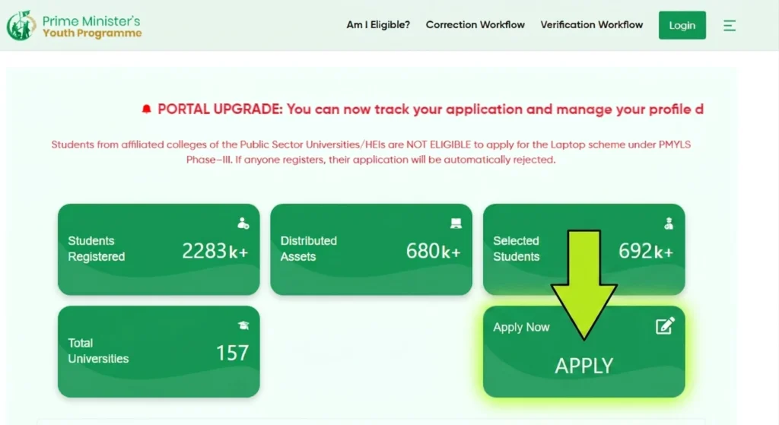Click the Prime Minister's Youth Programme title text
The image size is (779, 425).
tap(92, 27)
